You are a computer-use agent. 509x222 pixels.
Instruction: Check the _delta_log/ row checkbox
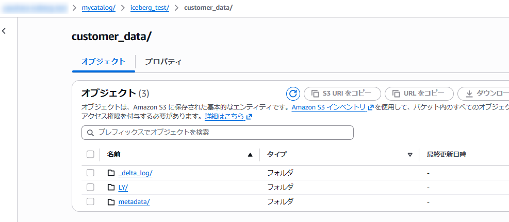tap(90, 173)
